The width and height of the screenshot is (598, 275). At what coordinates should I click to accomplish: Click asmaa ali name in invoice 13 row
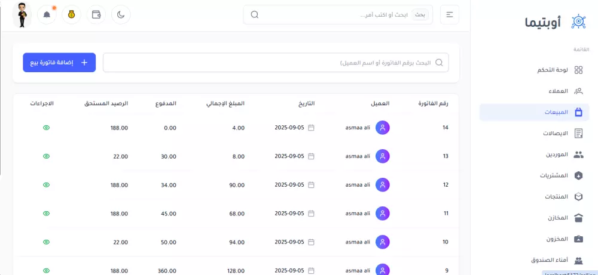(358, 156)
